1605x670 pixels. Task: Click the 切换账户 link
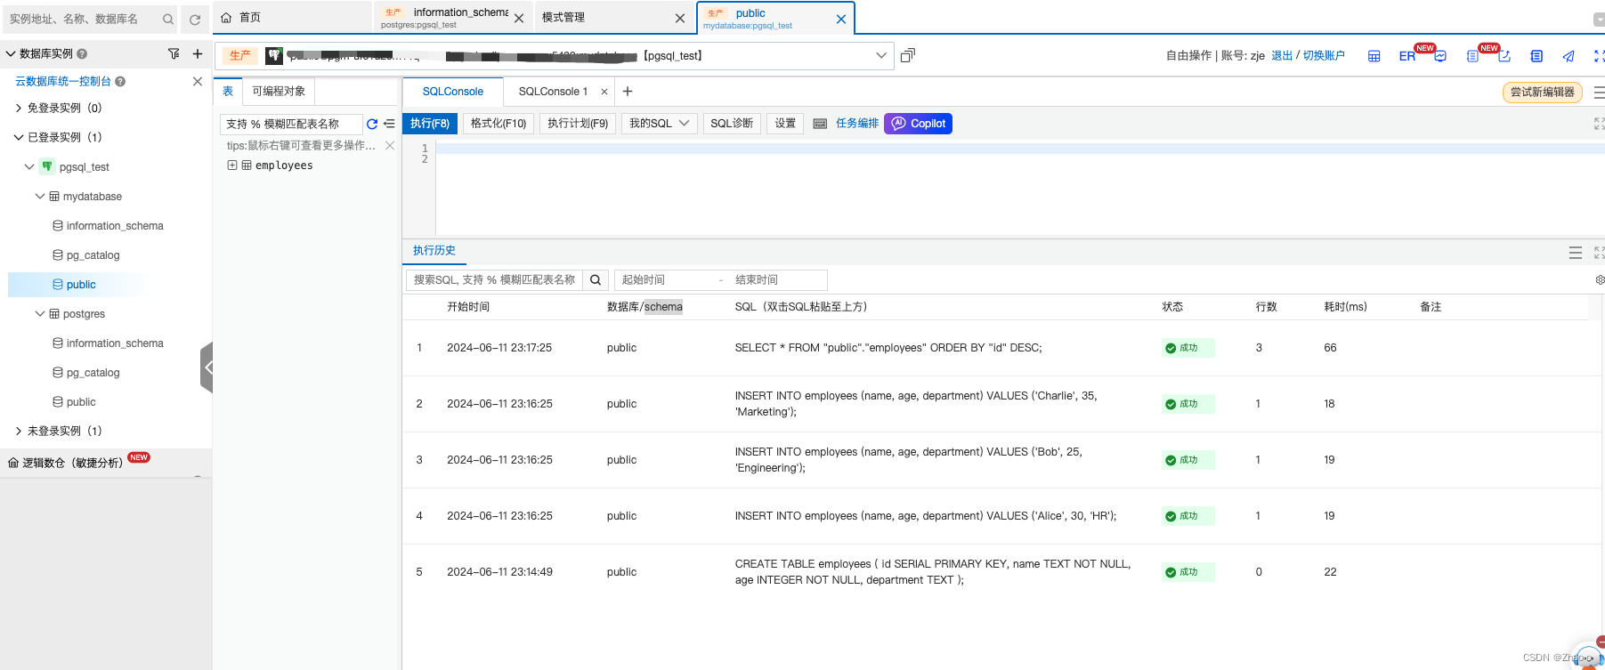tap(1324, 56)
